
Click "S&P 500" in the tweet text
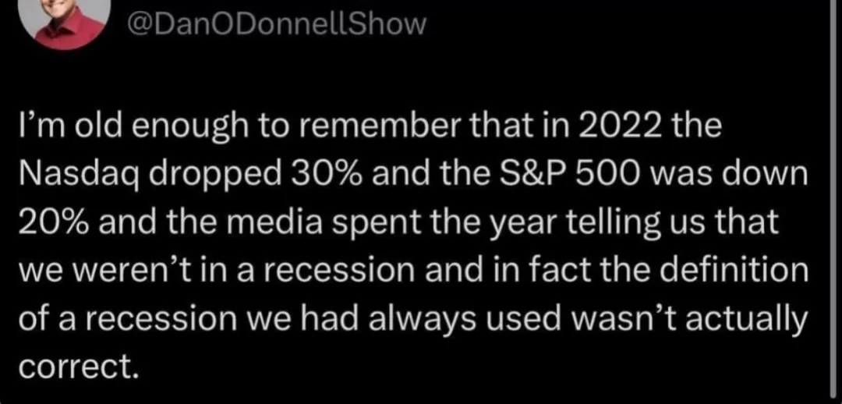(x=552, y=174)
